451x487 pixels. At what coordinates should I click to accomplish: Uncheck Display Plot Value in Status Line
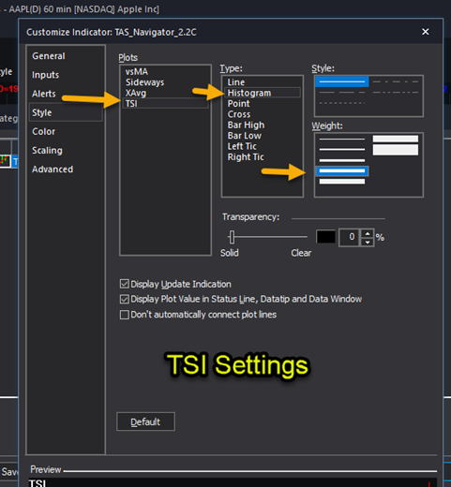pyautogui.click(x=125, y=299)
